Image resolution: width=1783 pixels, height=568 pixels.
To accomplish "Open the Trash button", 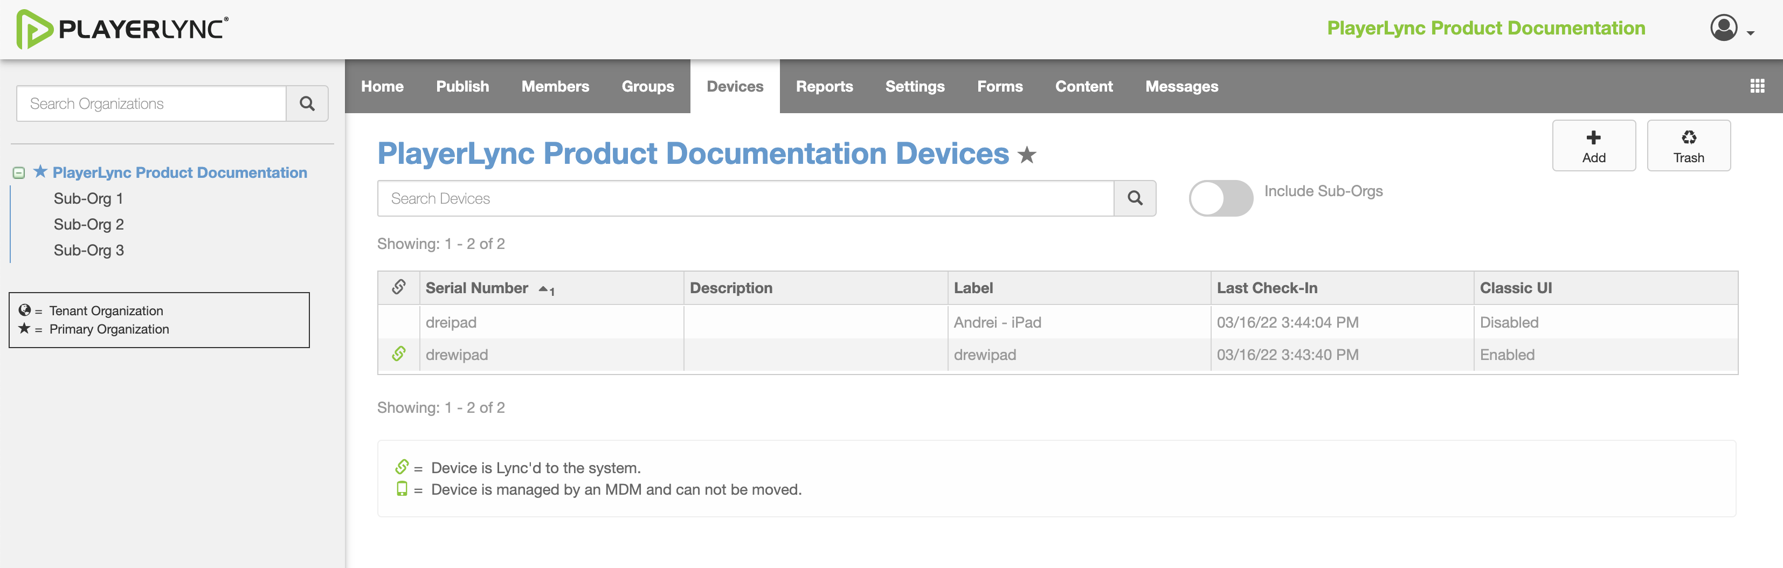I will tap(1689, 146).
